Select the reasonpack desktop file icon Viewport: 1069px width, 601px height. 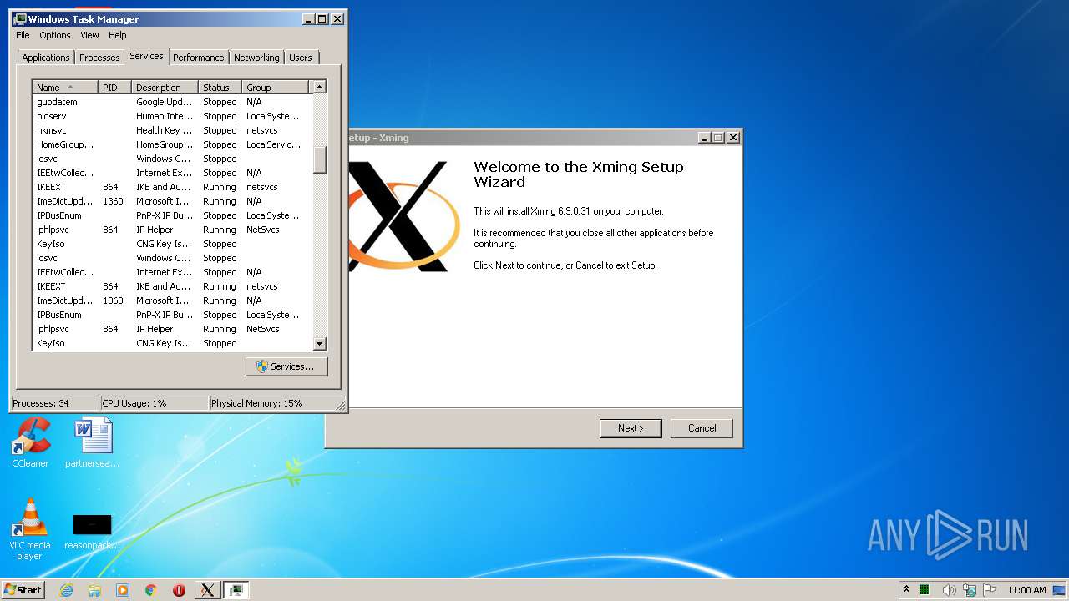pyautogui.click(x=93, y=532)
